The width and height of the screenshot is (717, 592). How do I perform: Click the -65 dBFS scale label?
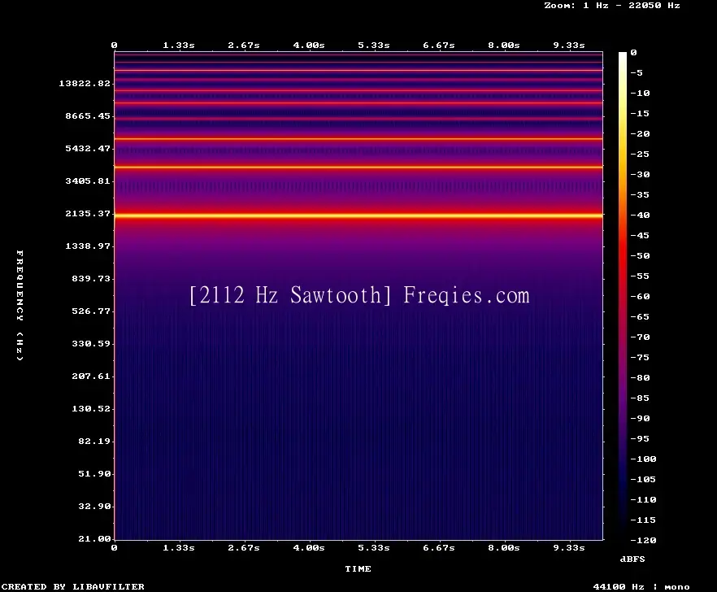pyautogui.click(x=640, y=316)
